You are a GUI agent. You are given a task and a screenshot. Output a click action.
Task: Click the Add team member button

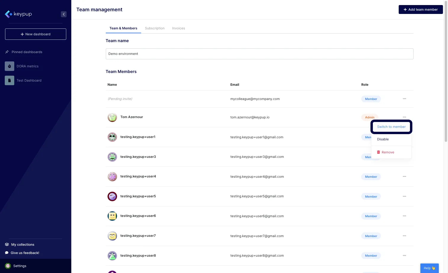pos(421,9)
